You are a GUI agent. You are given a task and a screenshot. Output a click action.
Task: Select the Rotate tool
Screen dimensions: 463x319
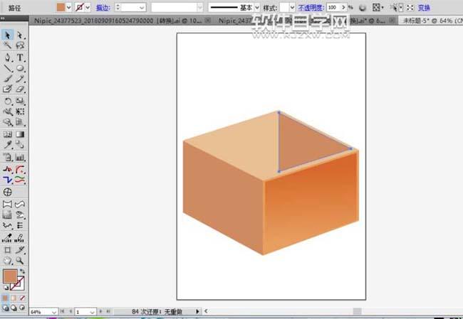pyautogui.click(x=7, y=101)
